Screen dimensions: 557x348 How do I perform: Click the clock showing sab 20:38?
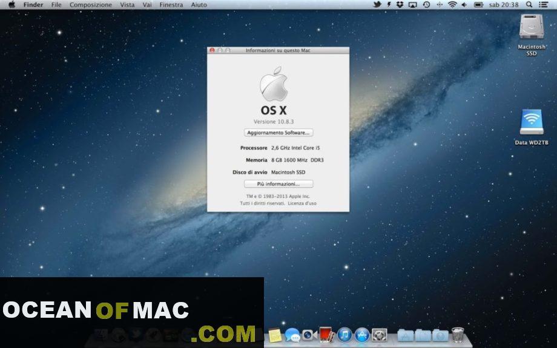(x=503, y=5)
